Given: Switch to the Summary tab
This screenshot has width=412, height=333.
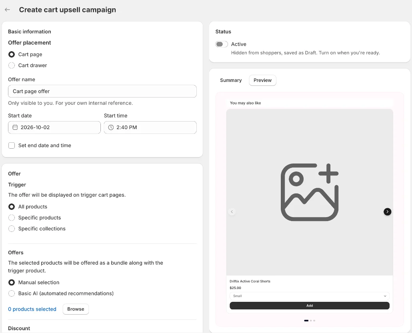Looking at the screenshot, I should (231, 80).
